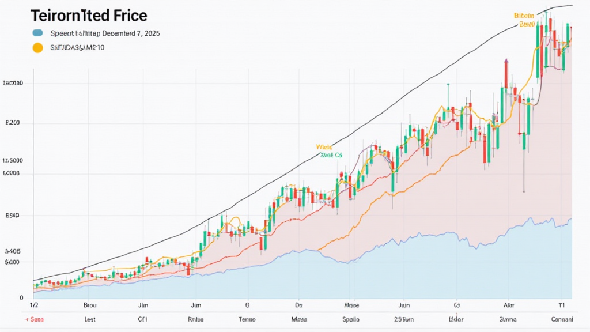This screenshot has width=590, height=332.
Task: Select the Spallo tab
Action: tap(350, 318)
